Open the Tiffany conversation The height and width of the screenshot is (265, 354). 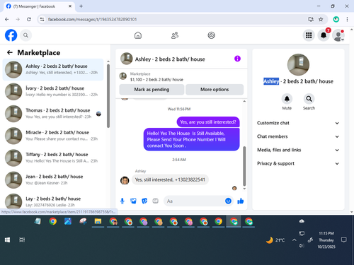(x=53, y=158)
